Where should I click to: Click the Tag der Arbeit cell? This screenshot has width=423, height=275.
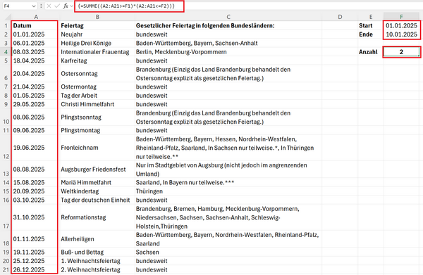tap(97, 96)
